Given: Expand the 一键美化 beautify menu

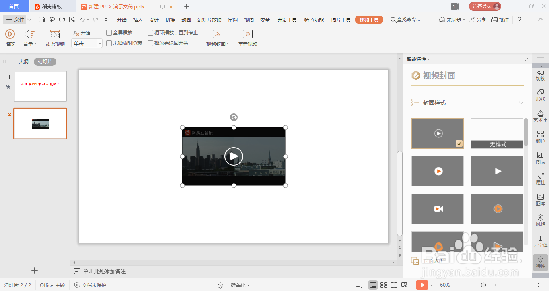Looking at the screenshot, I should coord(233,285).
